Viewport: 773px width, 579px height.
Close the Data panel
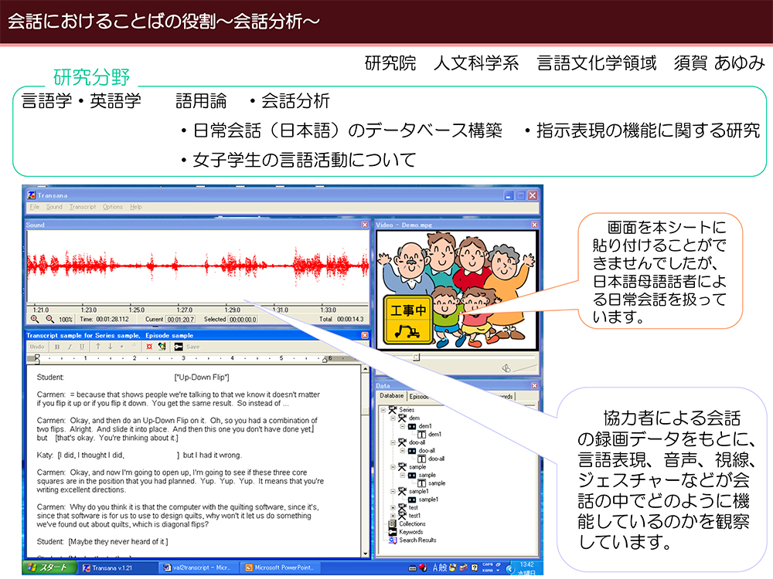534,385
